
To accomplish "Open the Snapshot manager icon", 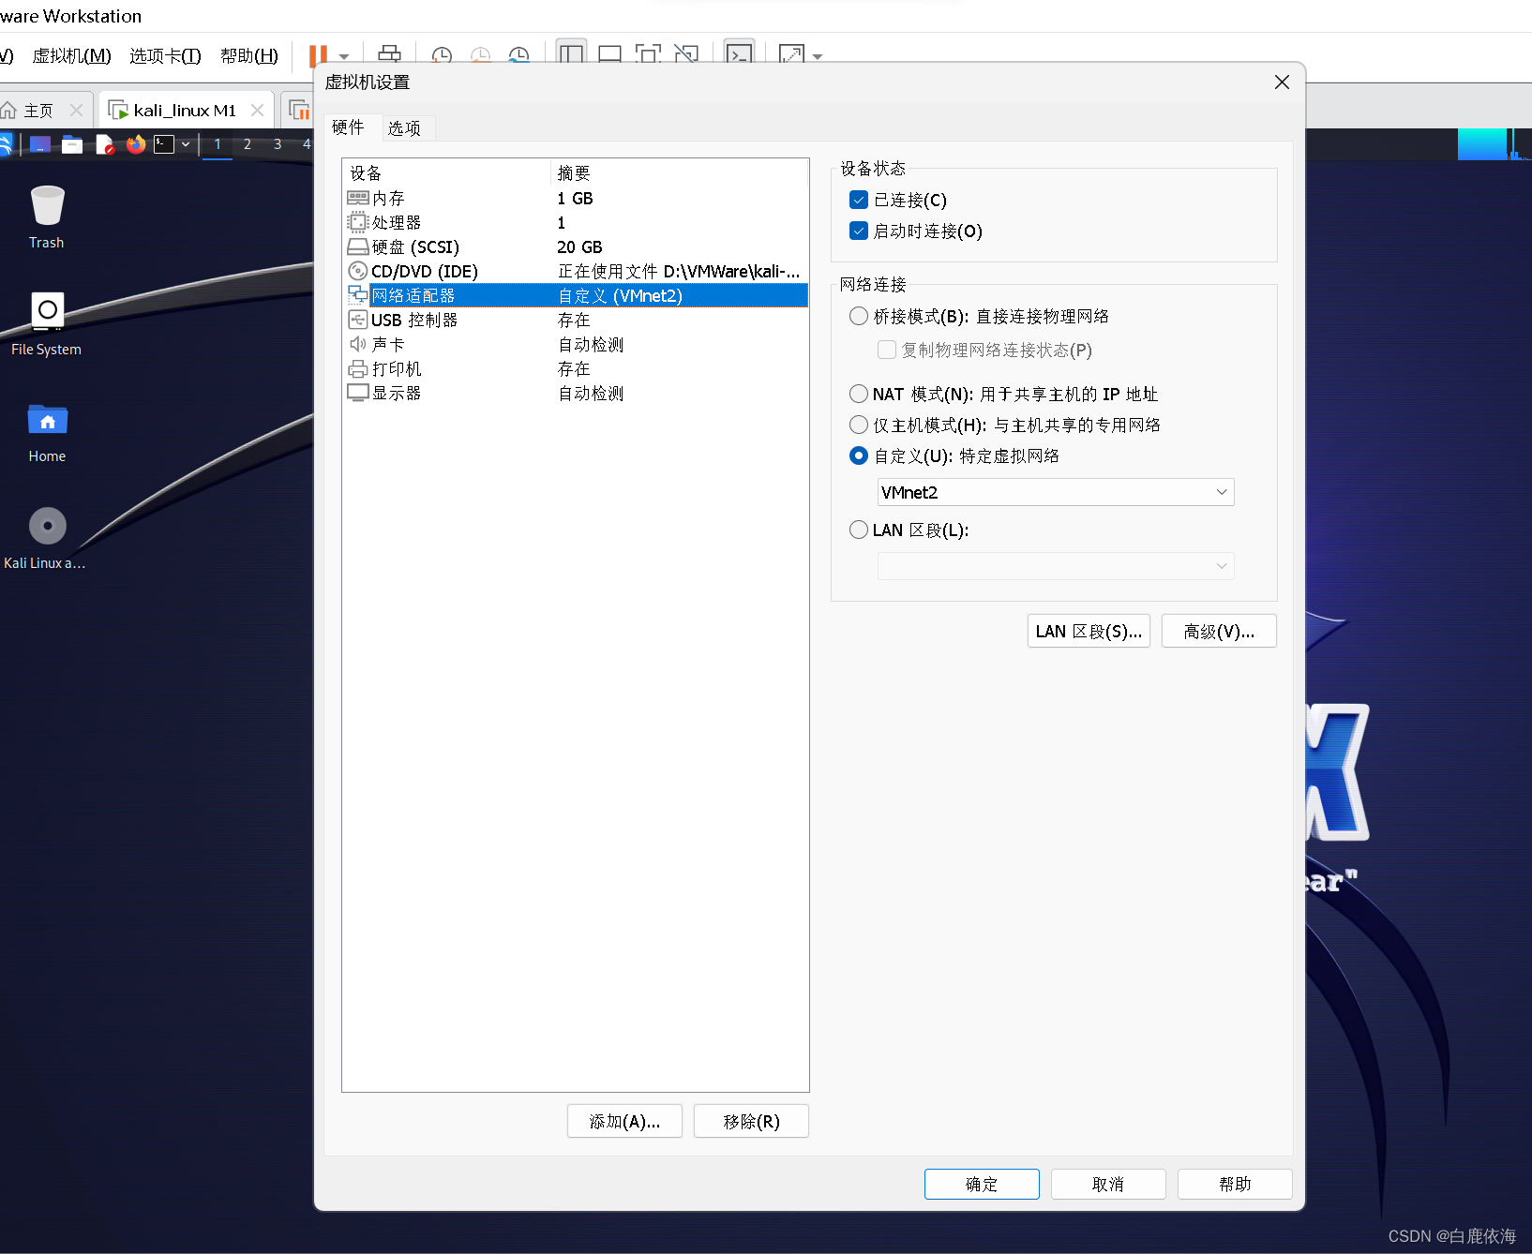I will [x=518, y=55].
